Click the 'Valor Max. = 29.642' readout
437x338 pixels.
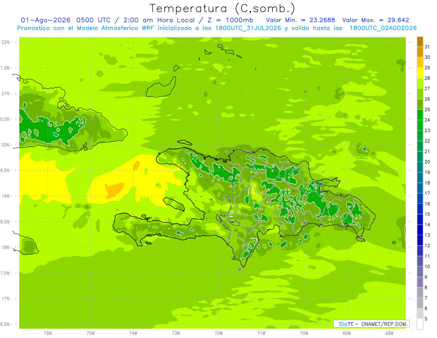coord(376,20)
